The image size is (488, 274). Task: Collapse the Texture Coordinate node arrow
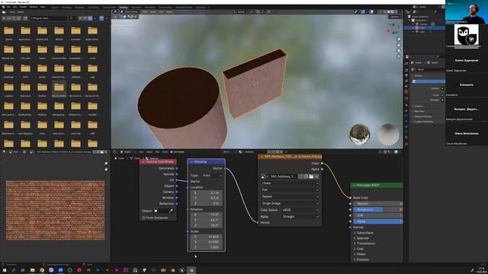(x=143, y=162)
